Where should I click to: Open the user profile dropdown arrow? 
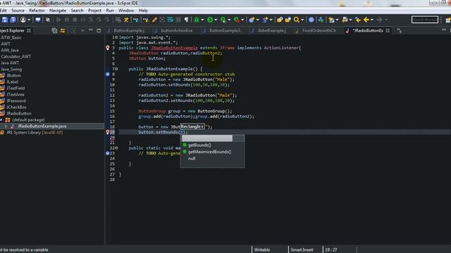click(x=29, y=20)
